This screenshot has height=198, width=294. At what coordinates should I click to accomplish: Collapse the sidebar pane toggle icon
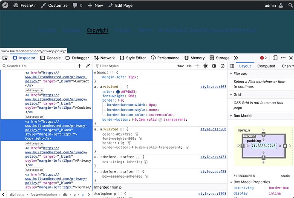[x=232, y=66]
